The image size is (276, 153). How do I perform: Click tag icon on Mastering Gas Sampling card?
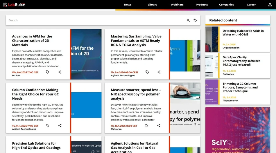point(147,72)
